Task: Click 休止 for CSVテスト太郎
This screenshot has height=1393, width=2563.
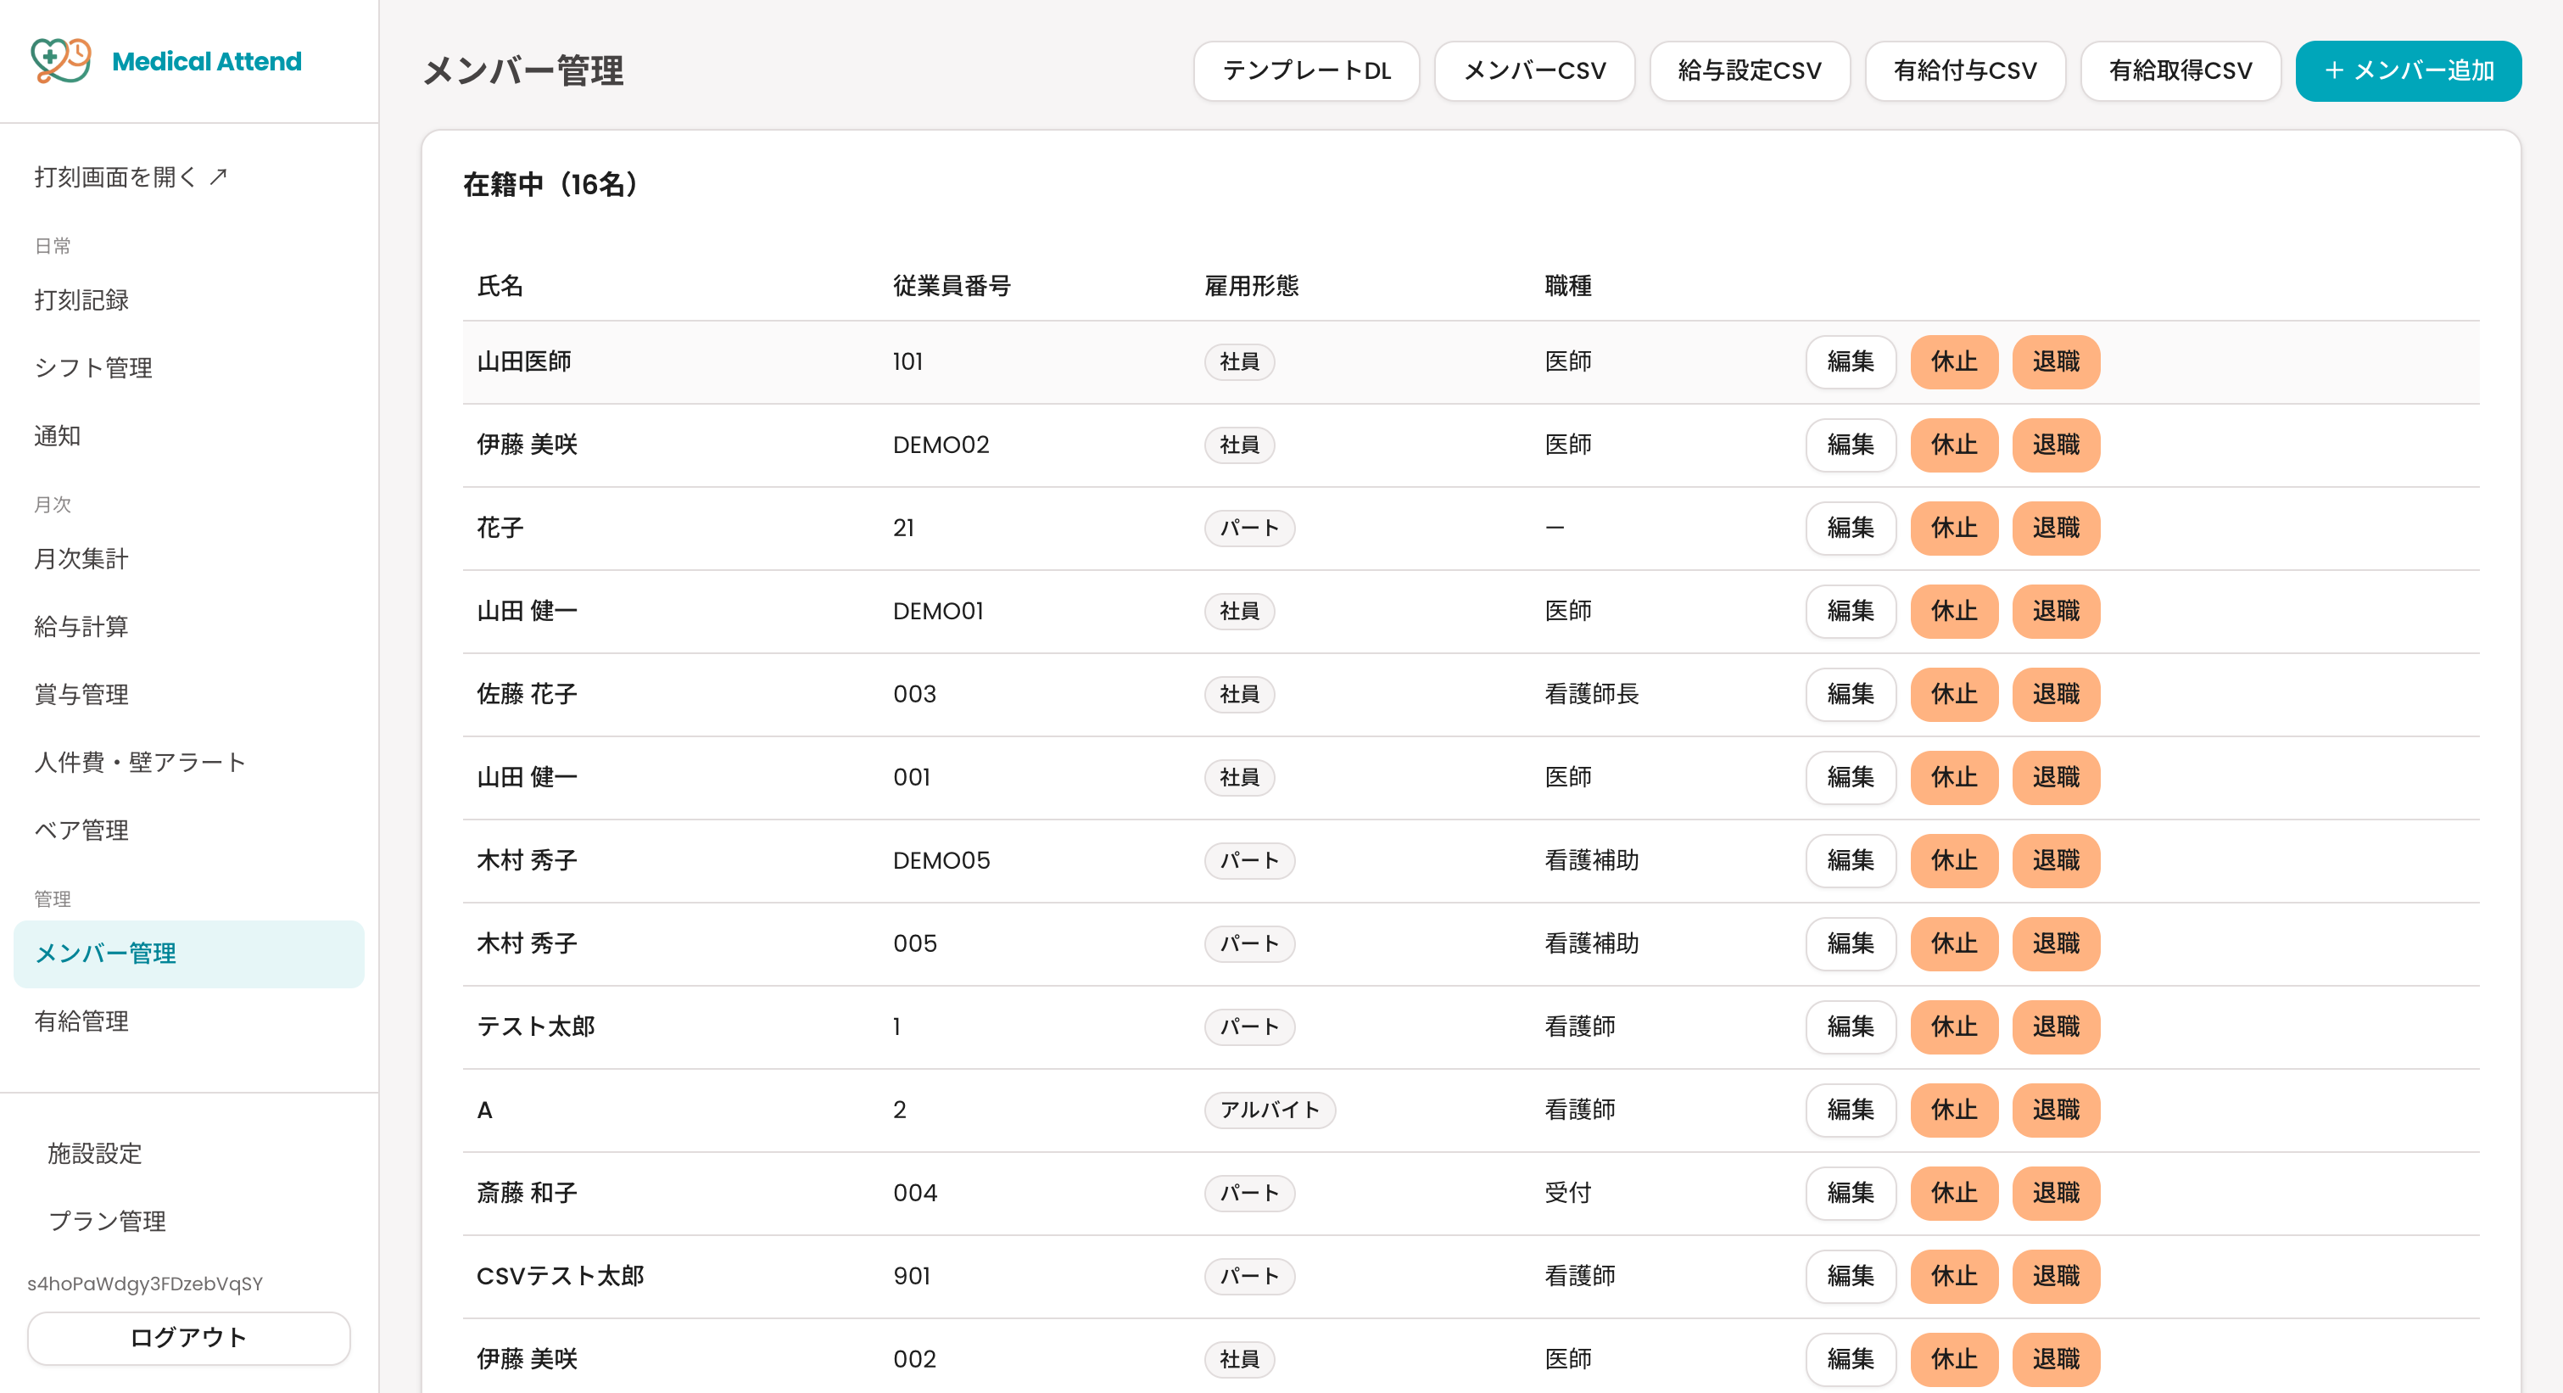Action: pos(1954,1276)
